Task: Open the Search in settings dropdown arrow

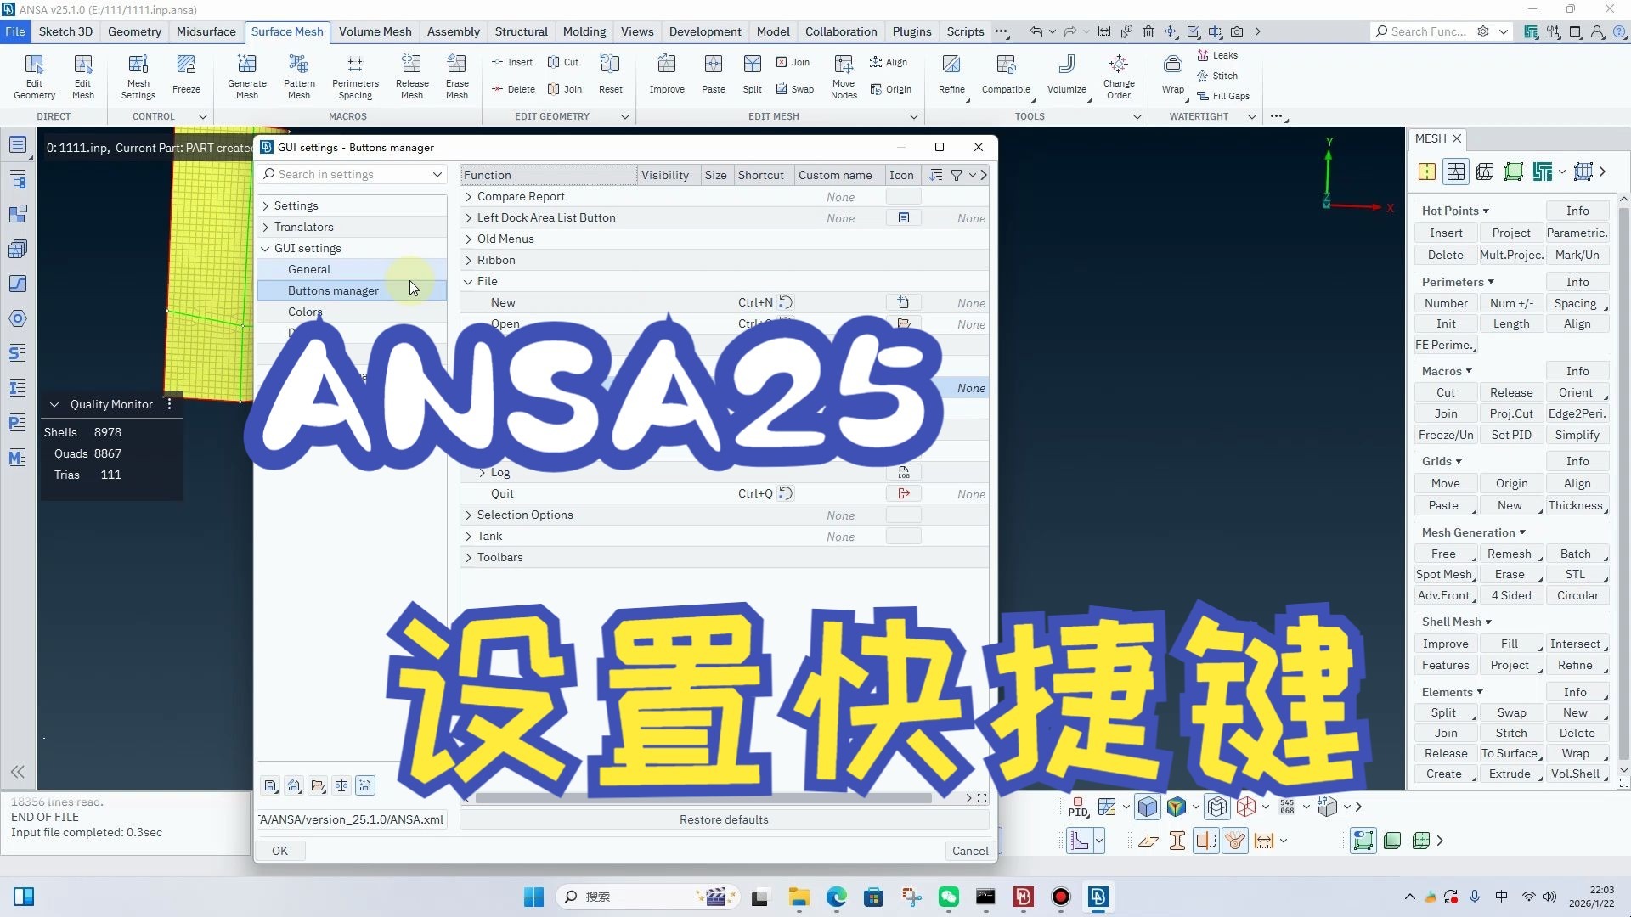Action: point(437,174)
